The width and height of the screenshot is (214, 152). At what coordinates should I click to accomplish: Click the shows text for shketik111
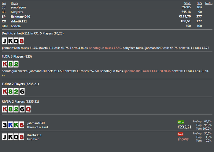pos(183,139)
